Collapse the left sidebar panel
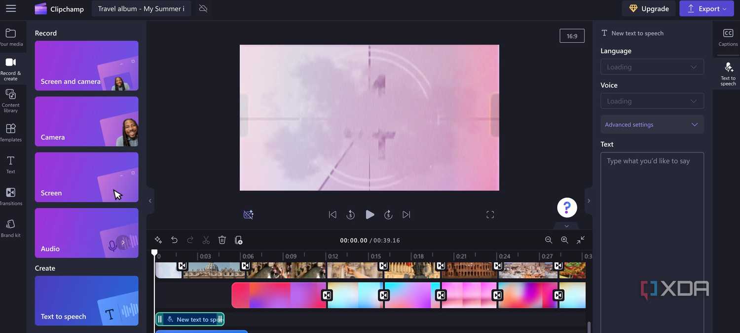 [150, 201]
